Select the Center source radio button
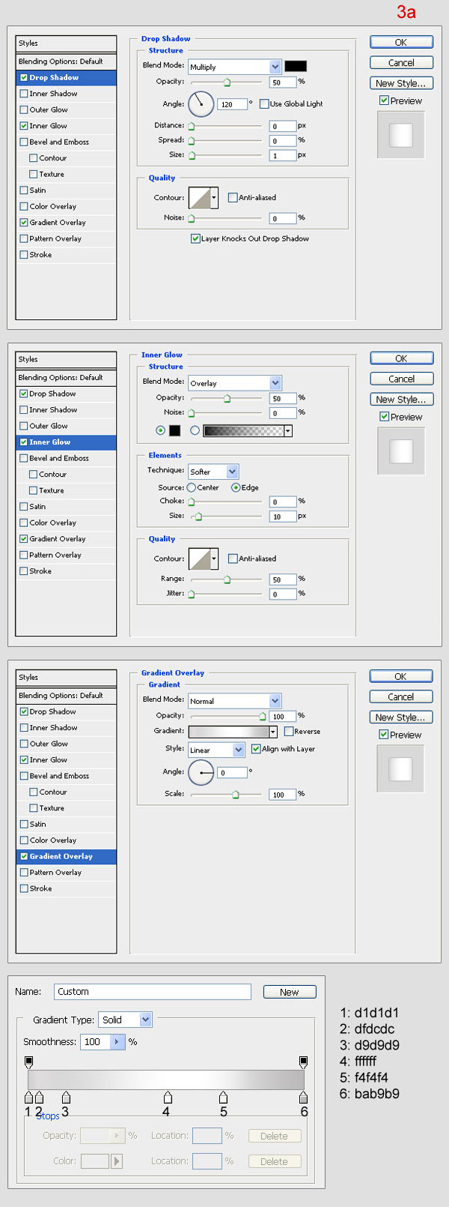Screen dimensions: 449x1207 (x=192, y=487)
